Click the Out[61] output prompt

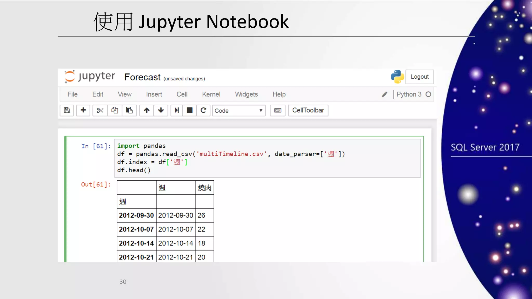pyautogui.click(x=96, y=185)
